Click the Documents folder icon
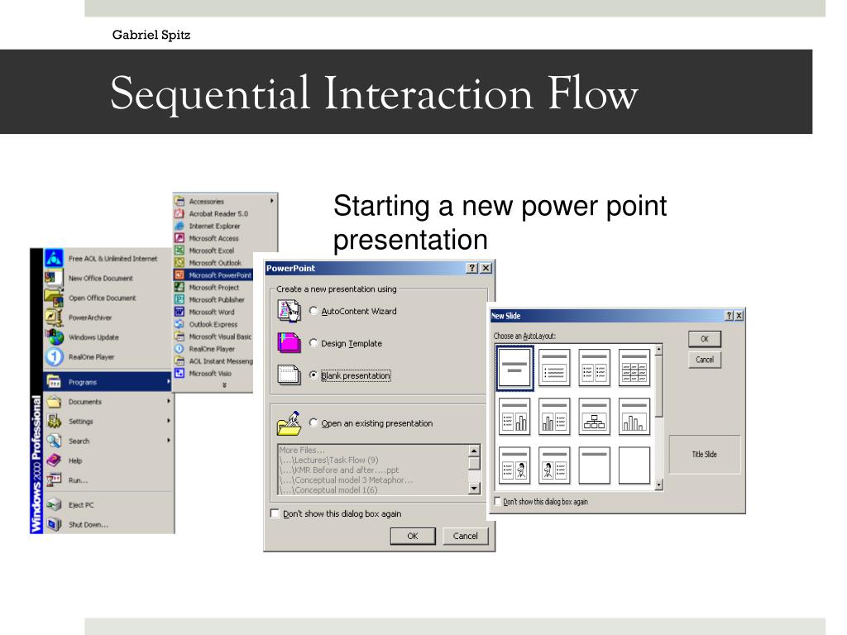 (x=54, y=402)
